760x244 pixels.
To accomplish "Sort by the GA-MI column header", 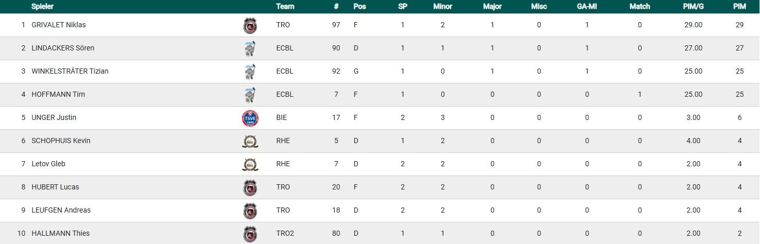I will click(586, 7).
